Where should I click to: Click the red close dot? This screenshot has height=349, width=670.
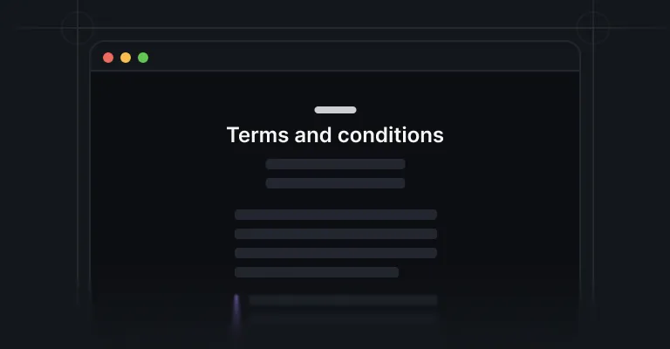click(108, 58)
